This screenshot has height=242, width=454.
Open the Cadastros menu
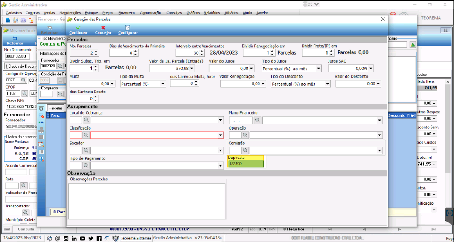coord(14,13)
